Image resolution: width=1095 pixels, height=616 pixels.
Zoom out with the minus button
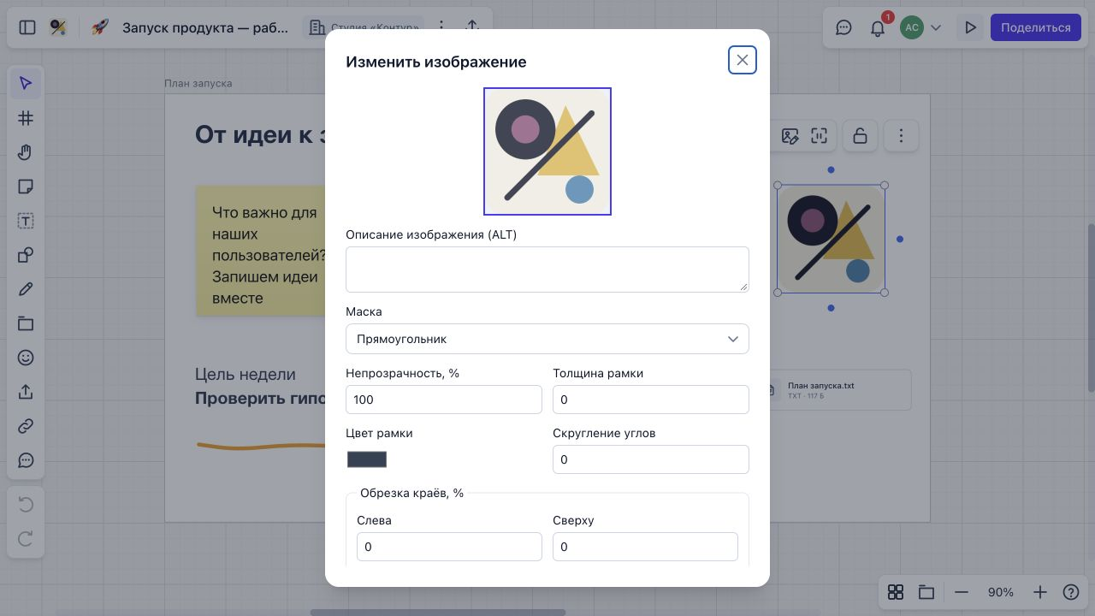[x=962, y=592]
